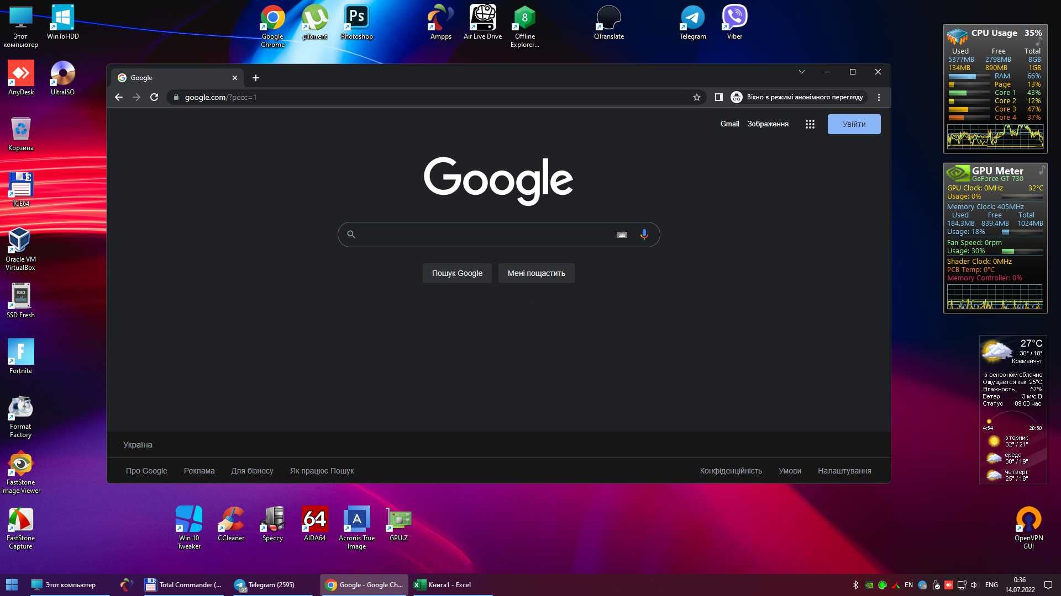Screen dimensions: 1061x596
Task: Open Offline Explorer desktop icon
Action: coord(524,25)
